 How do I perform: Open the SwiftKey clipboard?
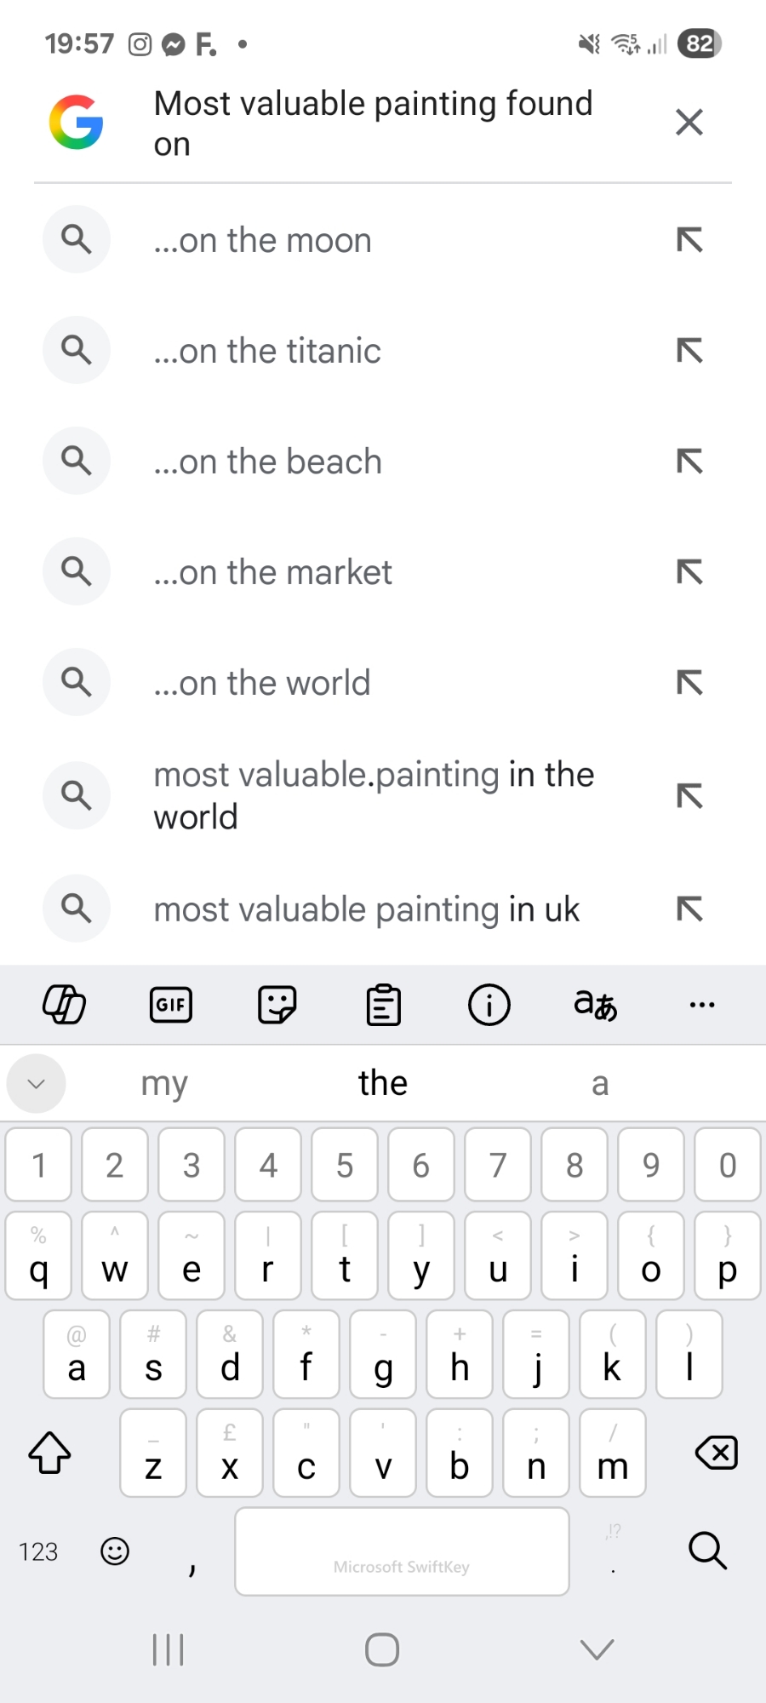click(x=384, y=1005)
